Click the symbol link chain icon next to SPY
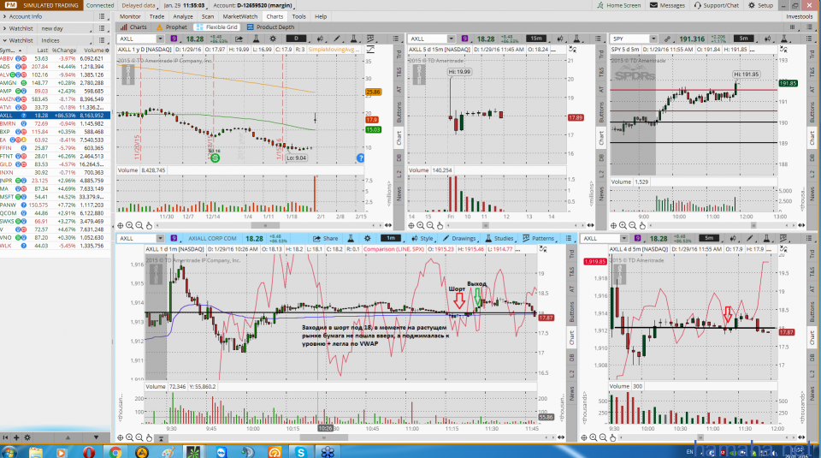Image resolution: width=821 pixels, height=458 pixels. coord(667,39)
